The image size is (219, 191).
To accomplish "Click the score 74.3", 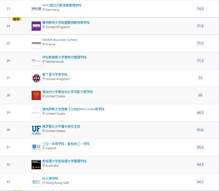I will pos(200,9).
